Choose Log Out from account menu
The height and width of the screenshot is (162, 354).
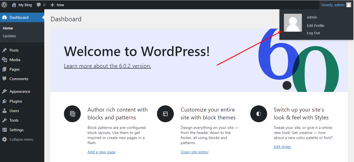coord(313,33)
